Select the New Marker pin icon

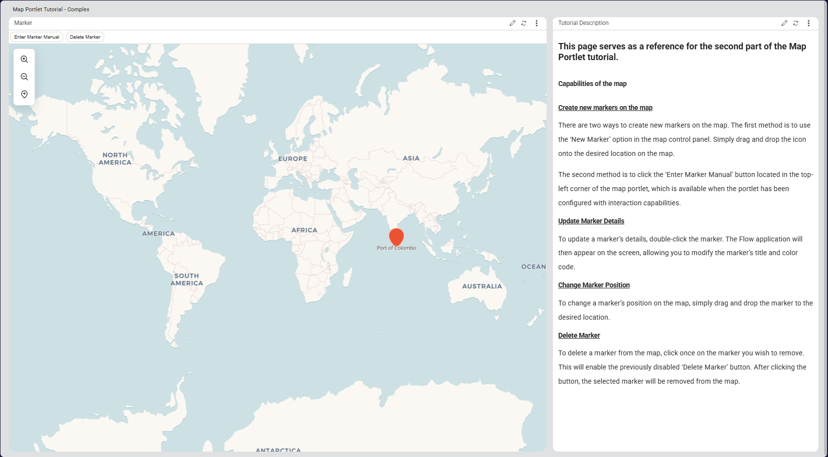tap(24, 94)
